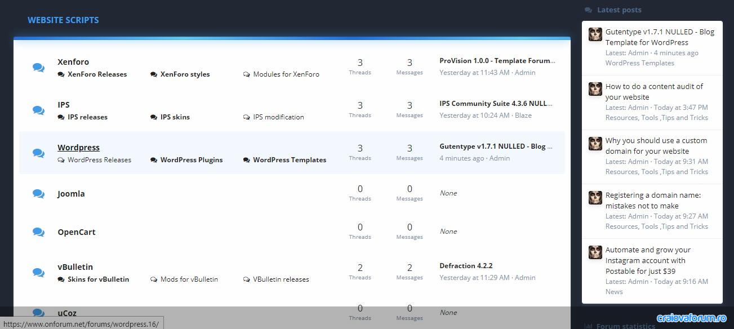
Task: Click the Xenforo forum chat bubbles icon
Action: 38,68
